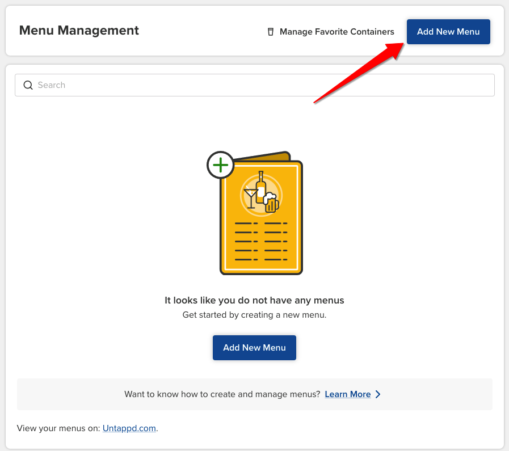Click the red arrow annotation pointing at Add New Menu

[357, 74]
